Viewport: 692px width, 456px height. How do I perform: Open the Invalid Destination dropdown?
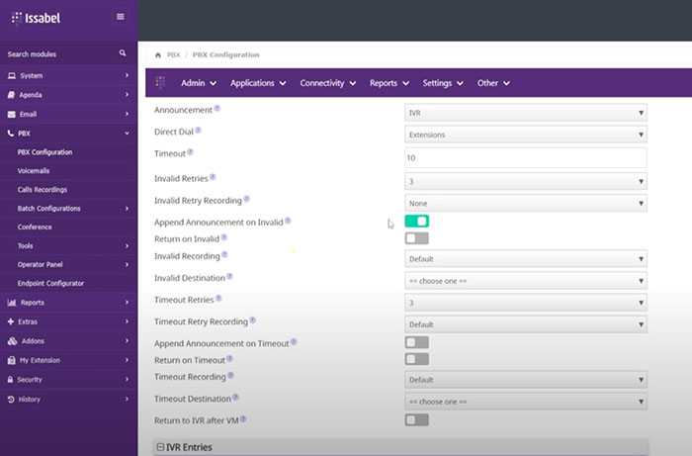[526, 281]
